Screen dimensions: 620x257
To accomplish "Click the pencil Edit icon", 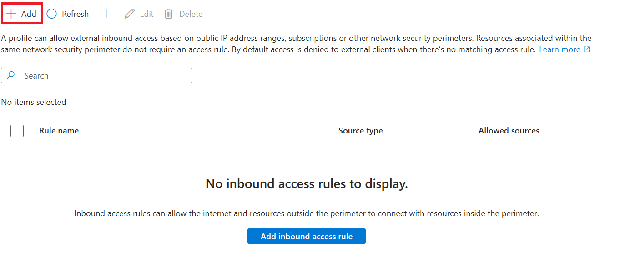I will pos(130,14).
